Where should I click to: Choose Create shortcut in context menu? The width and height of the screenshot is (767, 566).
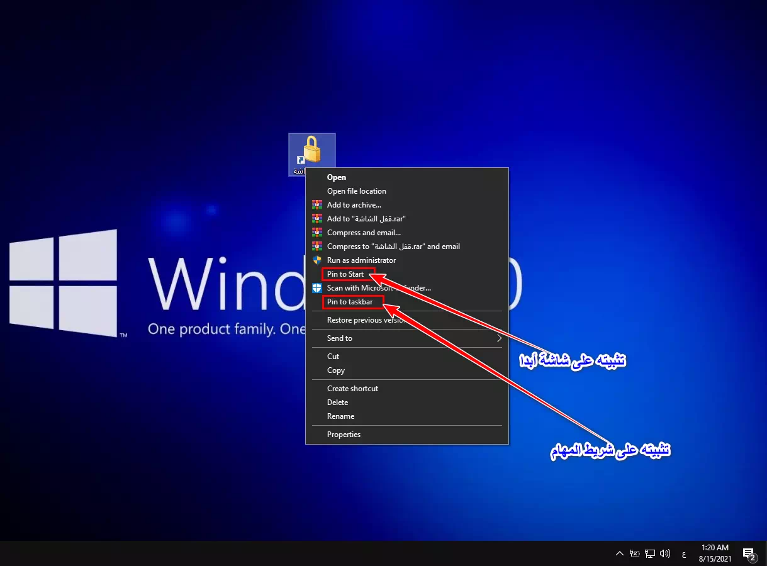click(352, 389)
